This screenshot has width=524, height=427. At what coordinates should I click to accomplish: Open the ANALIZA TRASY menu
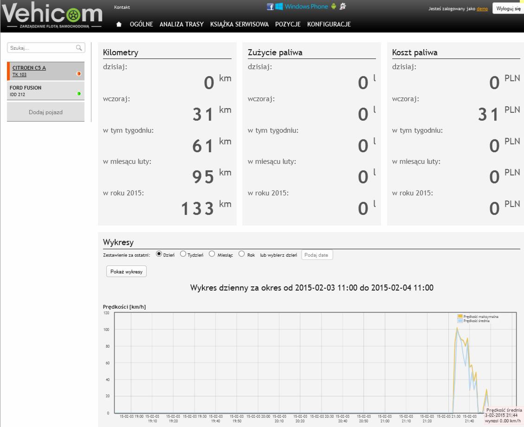tap(181, 25)
